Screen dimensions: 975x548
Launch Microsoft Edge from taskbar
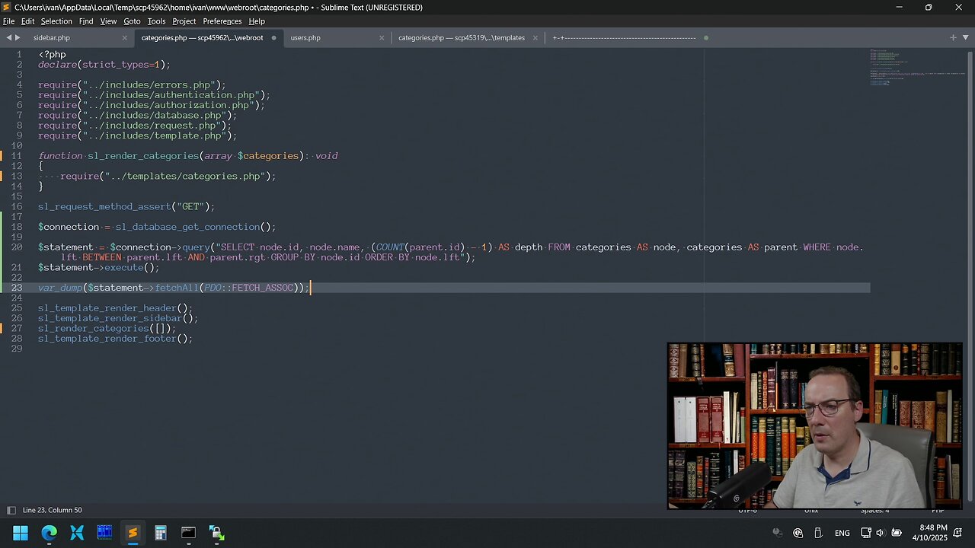tap(49, 533)
